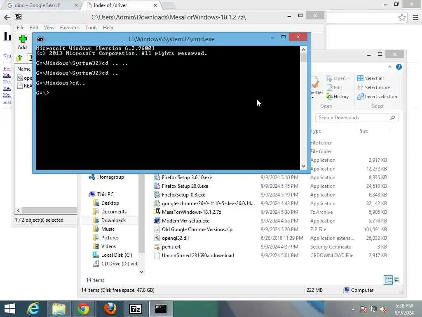This screenshot has width=422, height=317.
Task: Select Homegroup in navigation pane
Action: pos(106,177)
